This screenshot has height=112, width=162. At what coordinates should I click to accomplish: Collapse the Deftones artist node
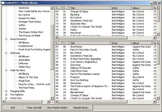[6, 53]
